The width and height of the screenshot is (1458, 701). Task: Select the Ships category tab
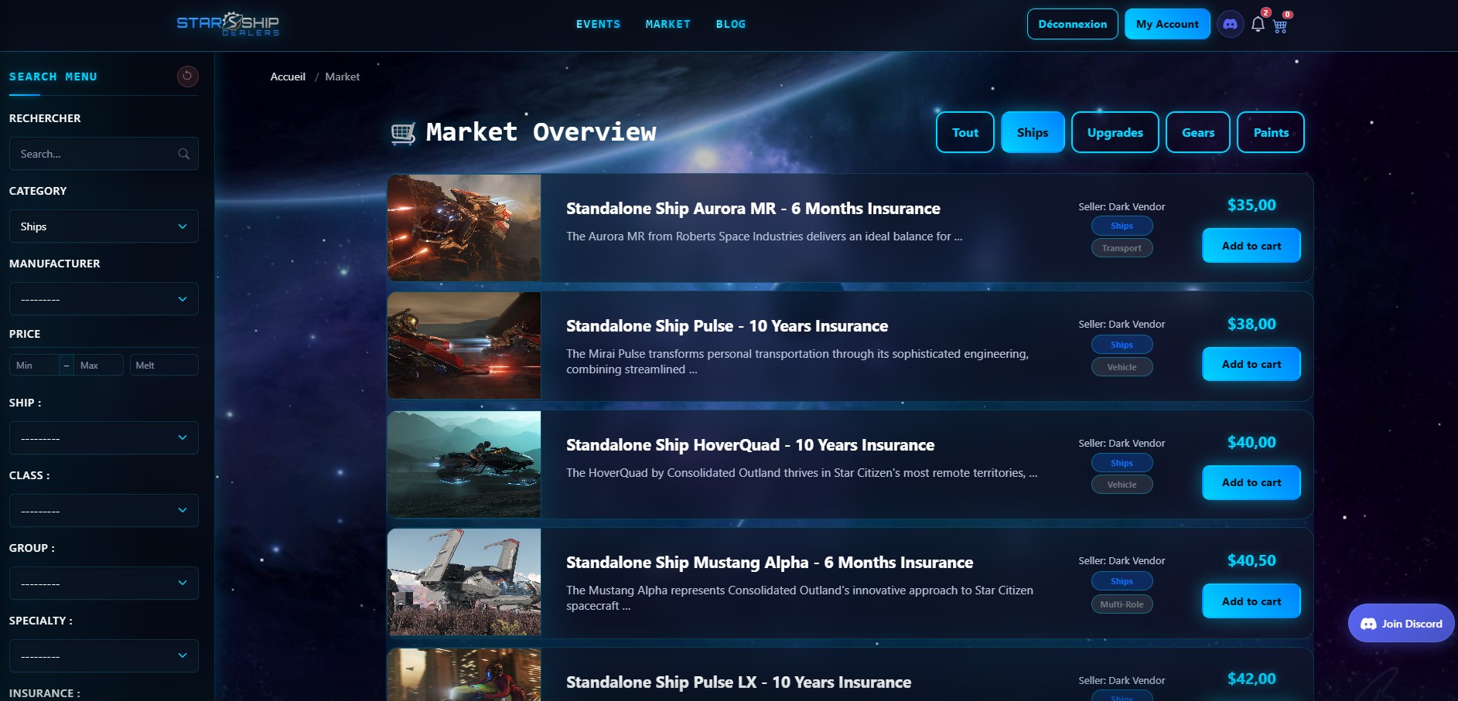click(1033, 132)
